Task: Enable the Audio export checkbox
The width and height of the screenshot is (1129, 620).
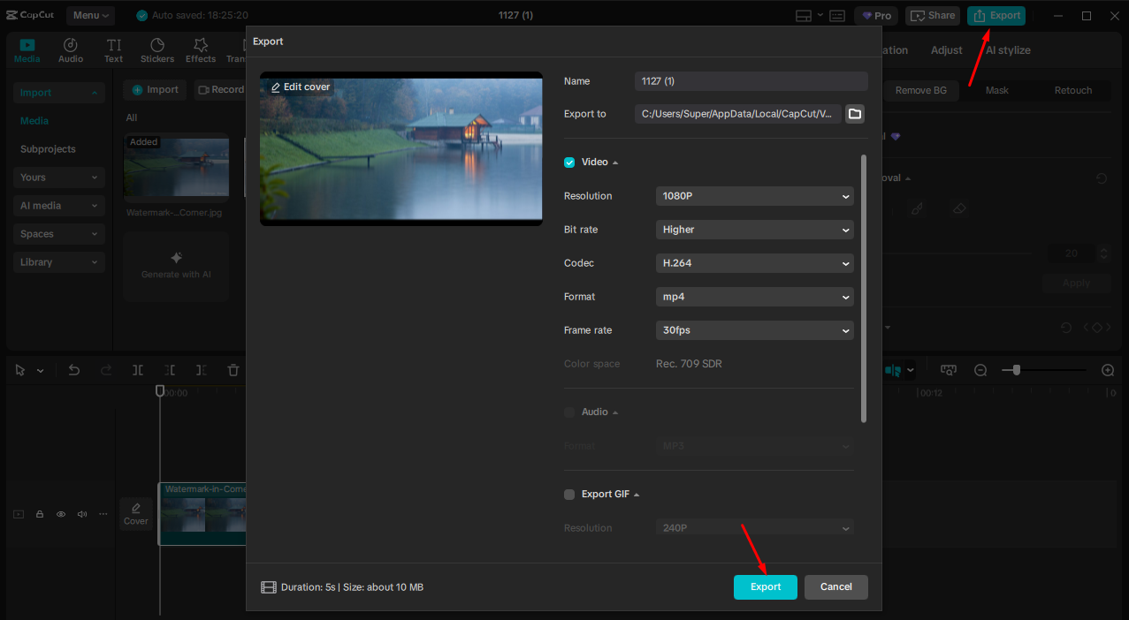Action: click(568, 412)
